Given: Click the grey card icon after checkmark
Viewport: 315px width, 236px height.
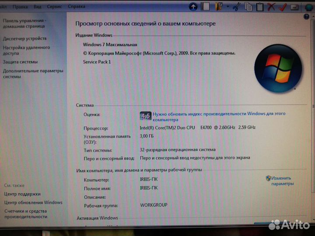Looking at the screenshot, I should click(x=295, y=7).
